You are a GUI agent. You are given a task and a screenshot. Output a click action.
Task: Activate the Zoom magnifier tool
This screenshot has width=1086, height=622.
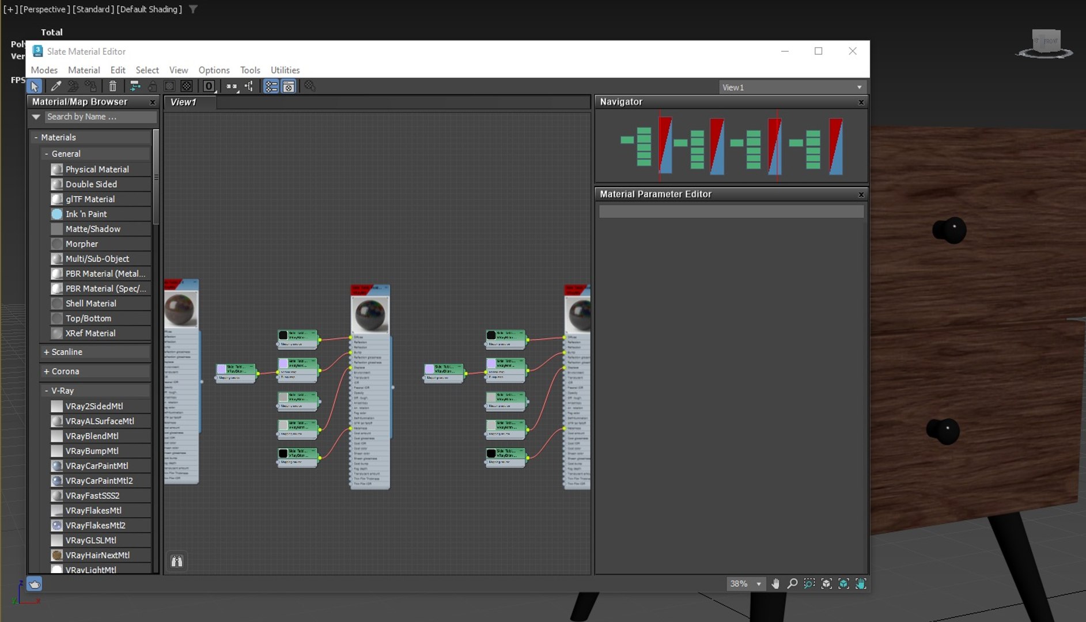click(x=792, y=584)
